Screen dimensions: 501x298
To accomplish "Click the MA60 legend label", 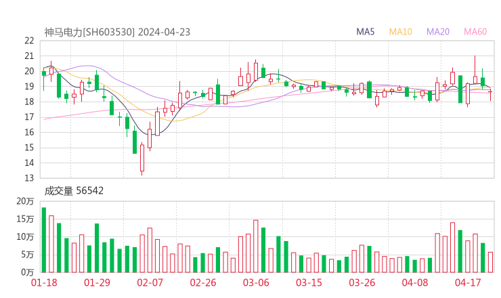I will 475,32.
